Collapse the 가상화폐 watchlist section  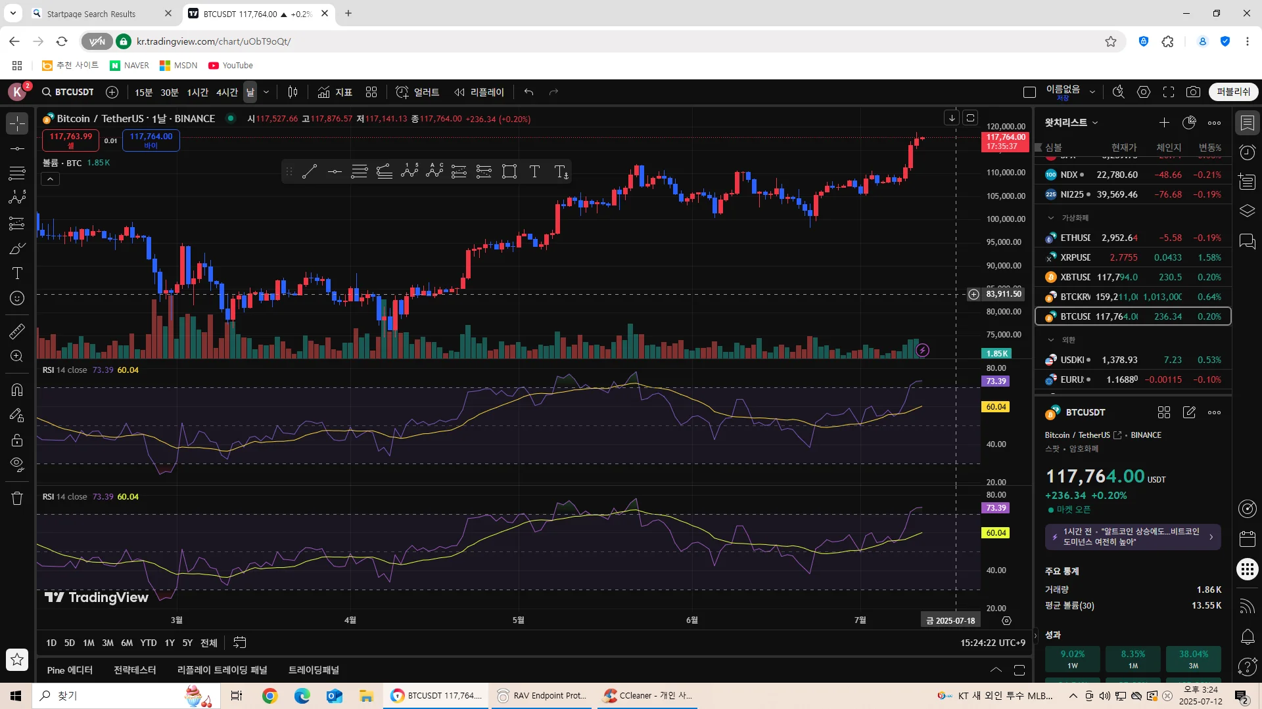(x=1050, y=218)
